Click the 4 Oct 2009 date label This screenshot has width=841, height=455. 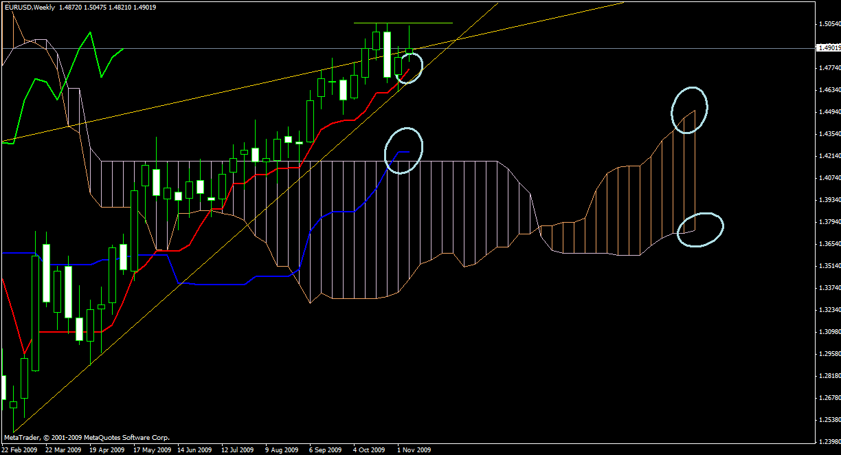click(370, 450)
